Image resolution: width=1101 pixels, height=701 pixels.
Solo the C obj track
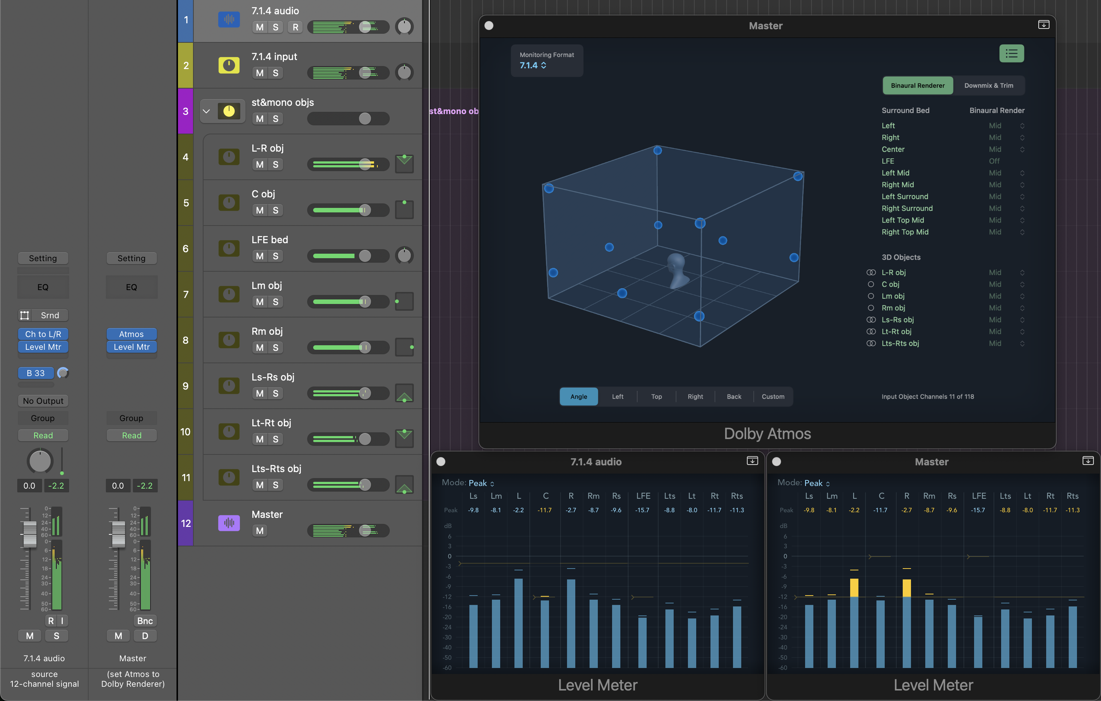click(x=275, y=210)
